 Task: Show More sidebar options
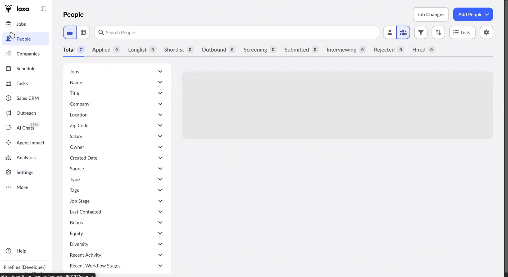[25, 187]
